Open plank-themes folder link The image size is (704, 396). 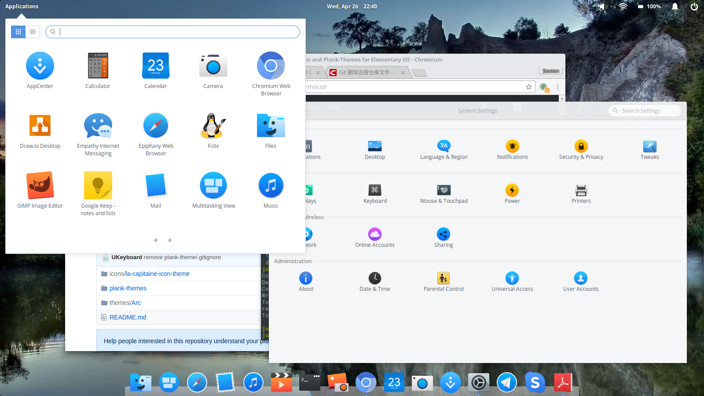click(x=128, y=288)
